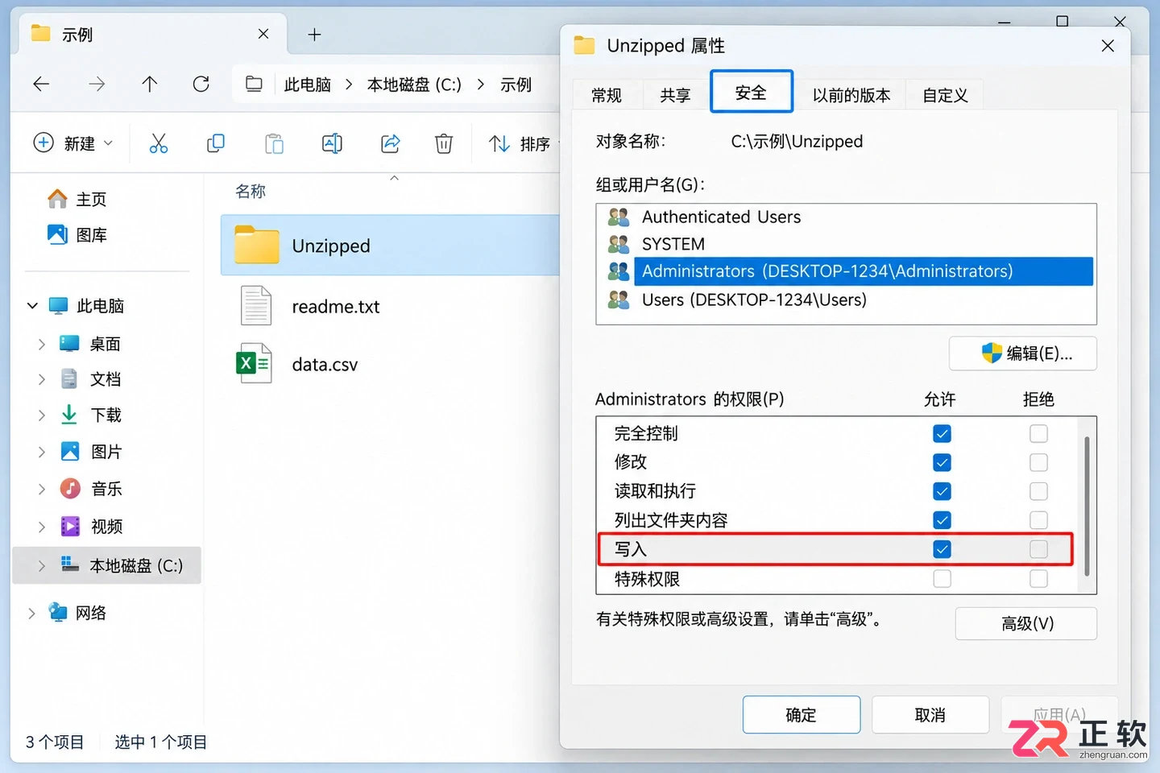Screen dimensions: 1160x773
Task: Toggle Deny checkbox for 完全控制
Action: 1038,433
